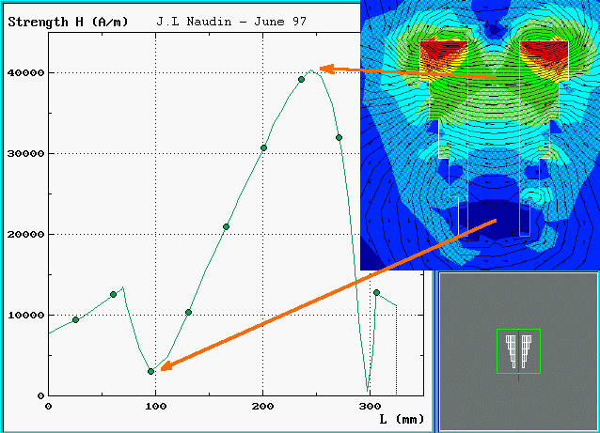The width and height of the screenshot is (600, 433).
Task: Click the last data point past L=300
Action: click(376, 292)
